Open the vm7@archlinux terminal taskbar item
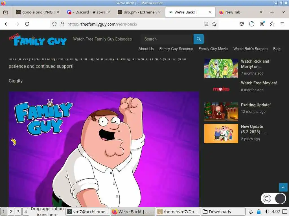Image resolution: width=289 pixels, height=216 pixels. click(88, 212)
